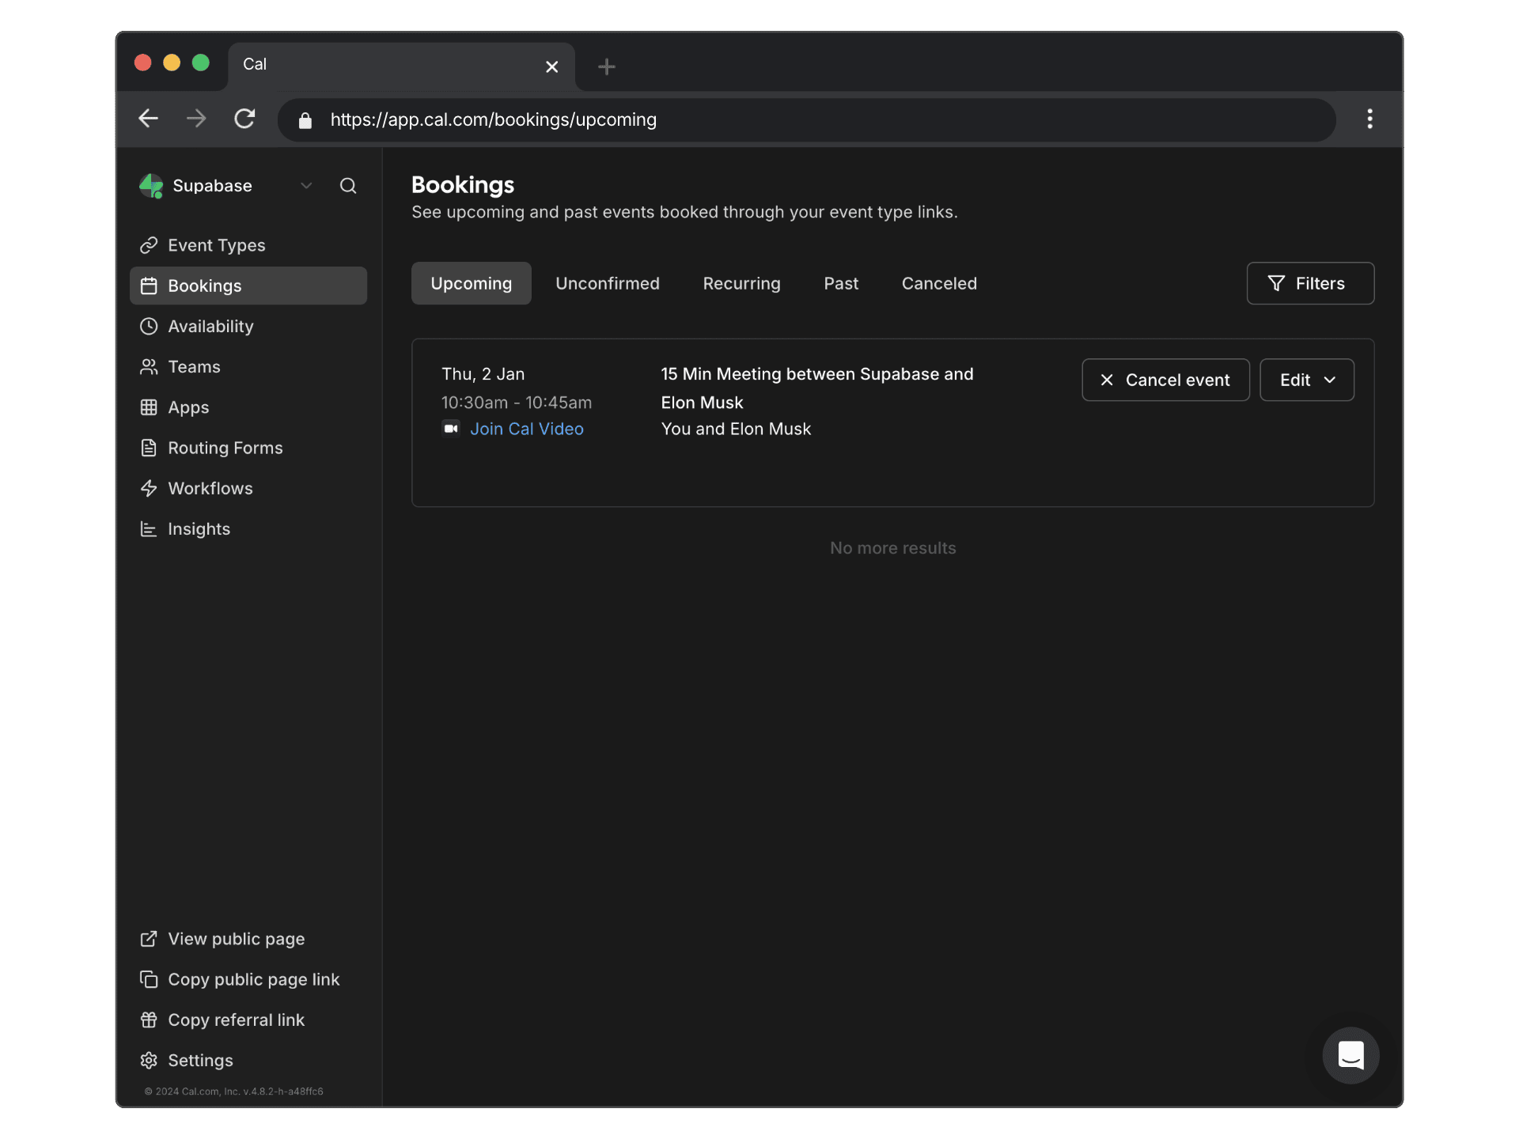
Task: Cancel the Elon Musk meeting event
Action: [1165, 380]
